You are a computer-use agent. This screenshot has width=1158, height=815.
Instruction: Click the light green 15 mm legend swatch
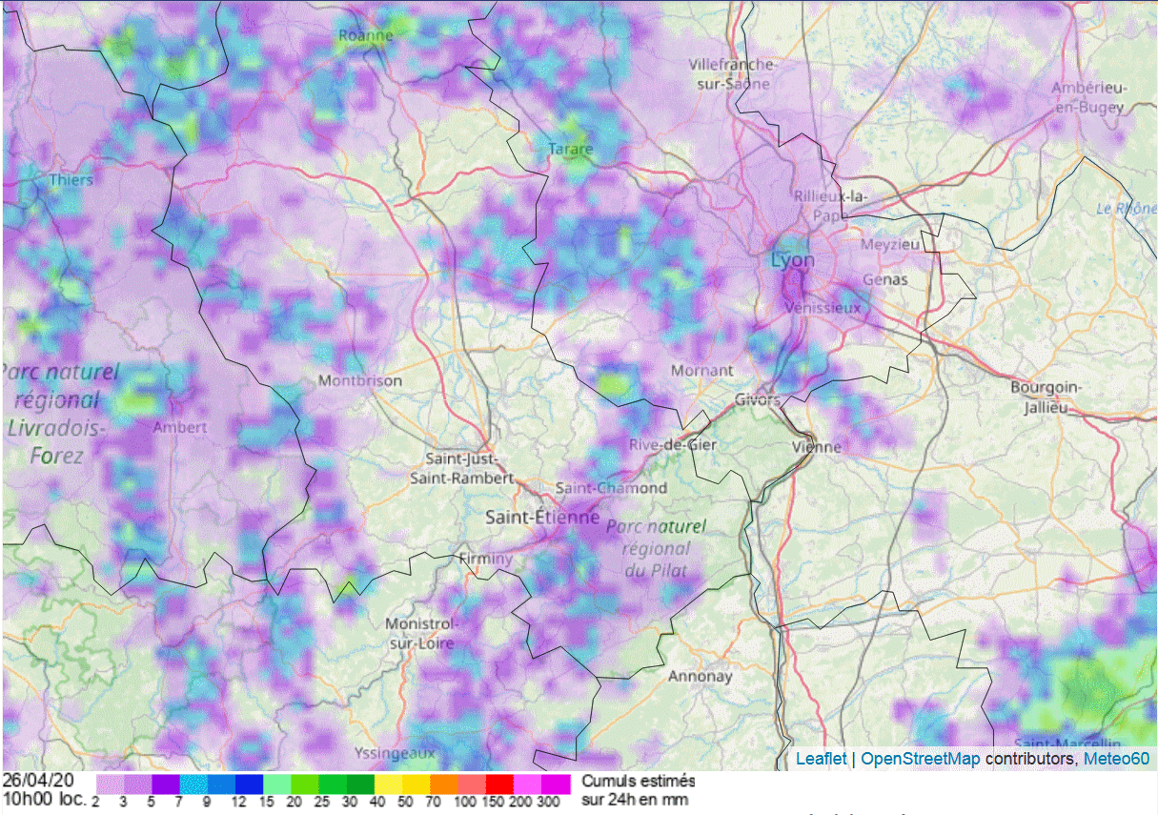coord(277,784)
